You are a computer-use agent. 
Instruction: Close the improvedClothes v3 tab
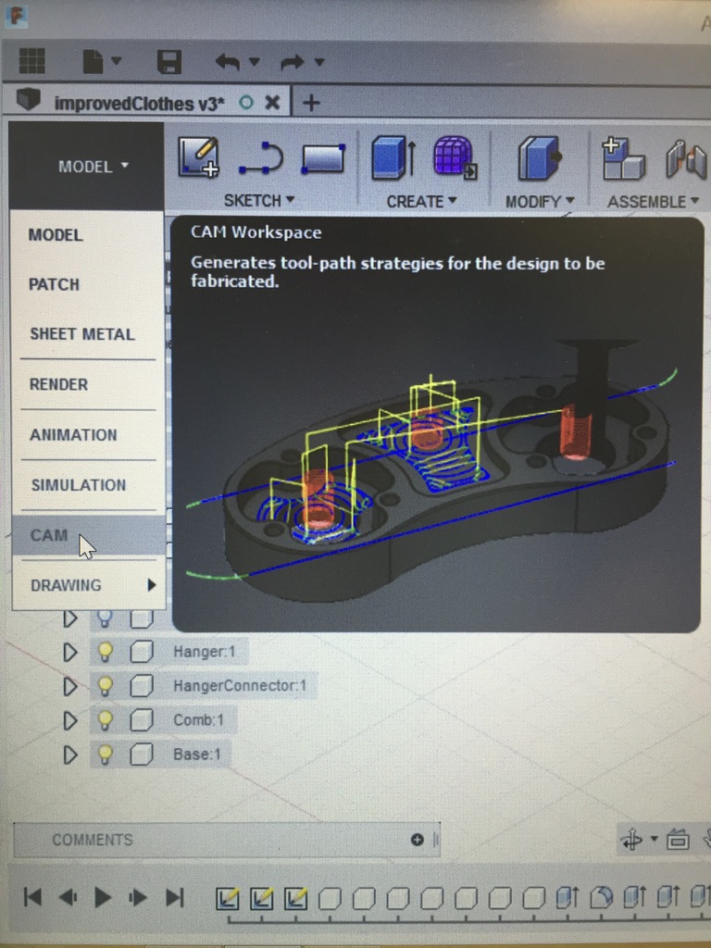pos(273,102)
